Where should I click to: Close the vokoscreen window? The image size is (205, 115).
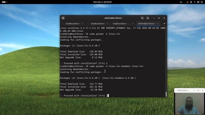click(x=203, y=90)
